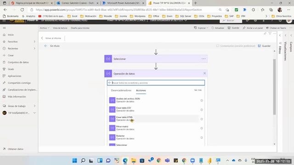Image resolution: width=294 pixels, height=165 pixels.
Task: Expand Favoritos flyout
Action: (34, 42)
